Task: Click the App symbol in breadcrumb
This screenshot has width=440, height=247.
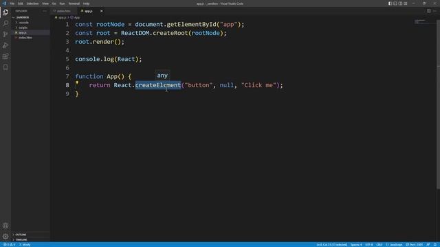Action: point(75,18)
